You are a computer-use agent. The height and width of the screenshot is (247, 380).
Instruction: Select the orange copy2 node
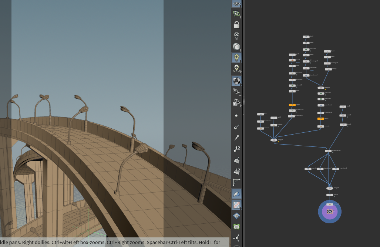point(292,105)
